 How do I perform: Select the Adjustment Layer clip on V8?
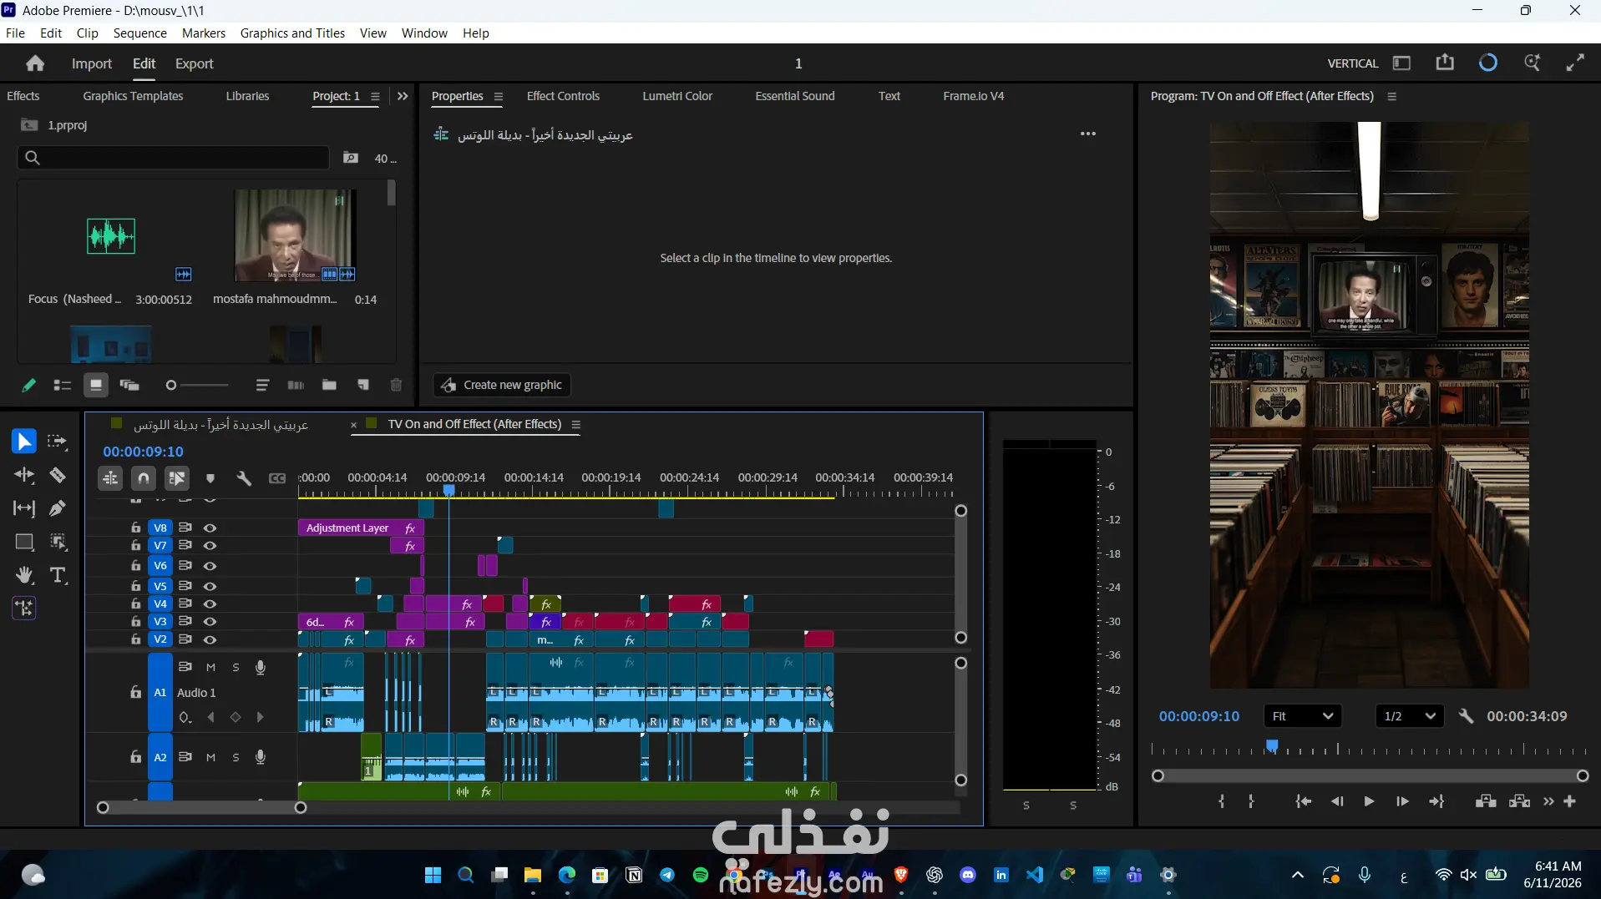tap(361, 528)
